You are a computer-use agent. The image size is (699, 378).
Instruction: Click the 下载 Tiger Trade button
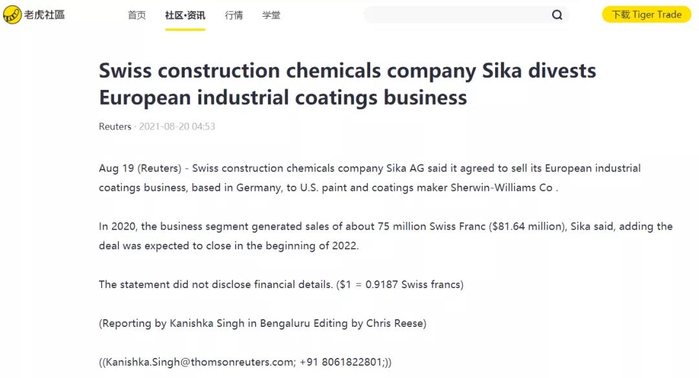pyautogui.click(x=647, y=15)
